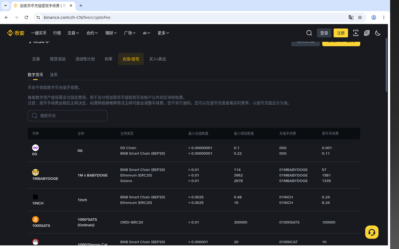Image resolution: width=399 pixels, height=249 pixels.
Task: Click the 100000 withdrawal fee value
Action: 329,222
